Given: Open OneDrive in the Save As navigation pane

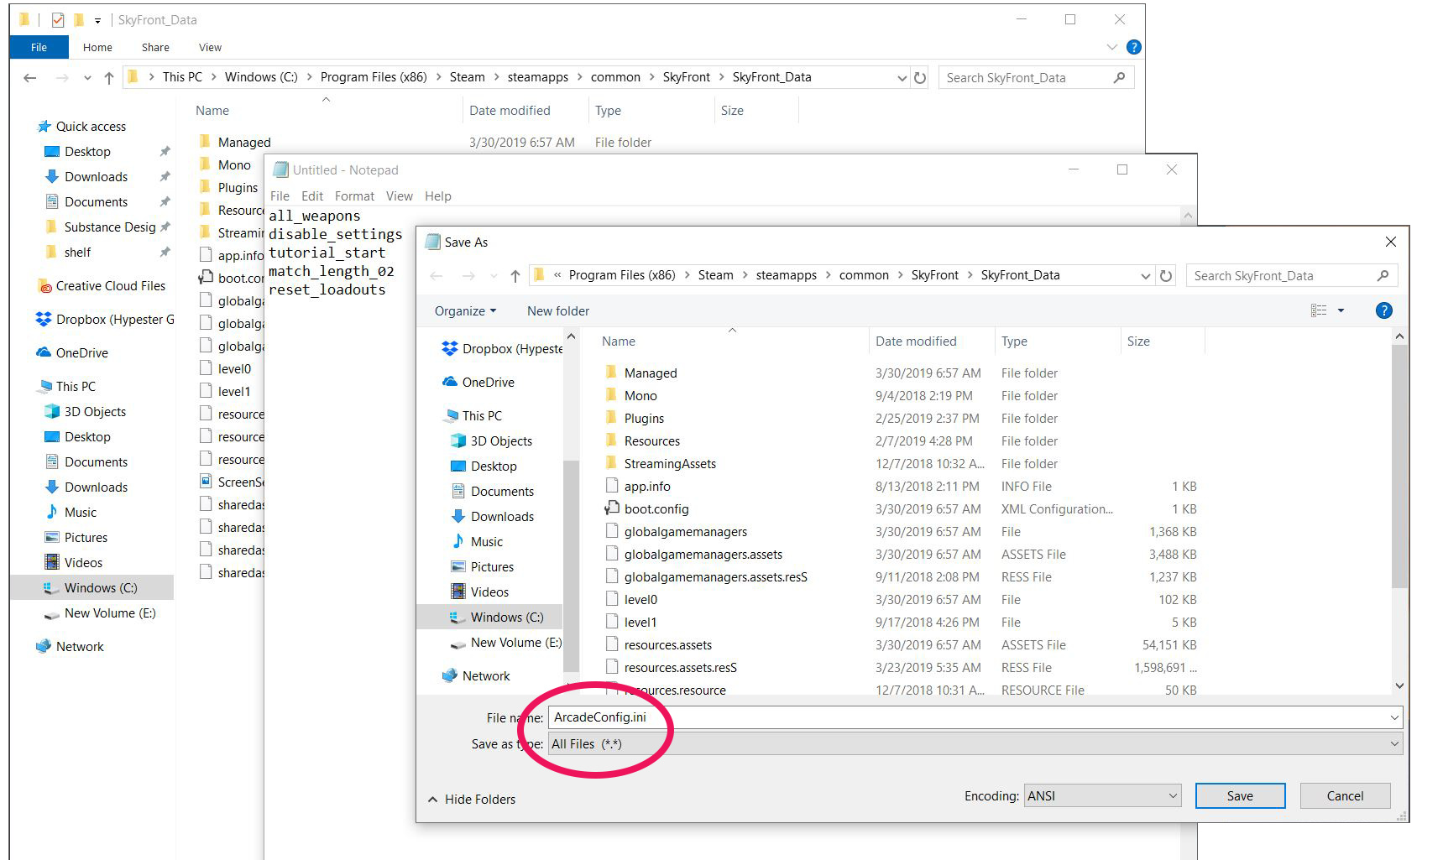Looking at the screenshot, I should click(x=478, y=383).
